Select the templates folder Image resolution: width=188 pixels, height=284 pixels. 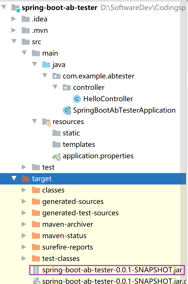79,145
